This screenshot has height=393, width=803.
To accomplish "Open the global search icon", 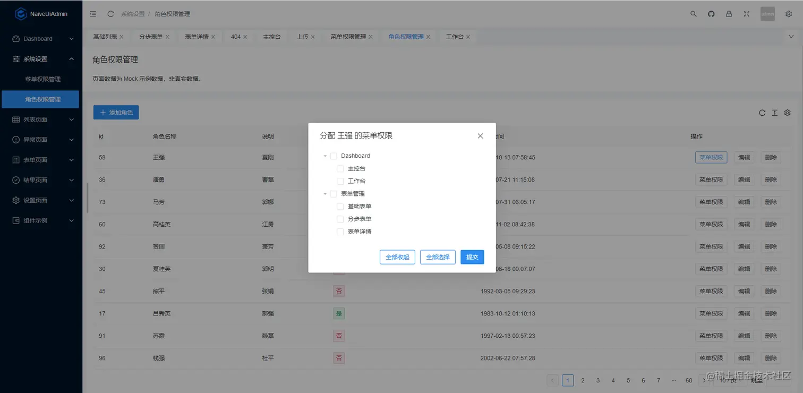I will (x=694, y=14).
